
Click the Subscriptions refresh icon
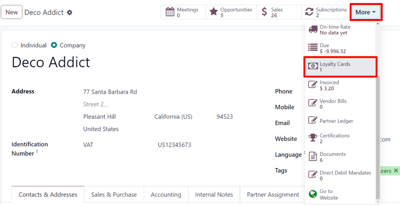pos(309,12)
